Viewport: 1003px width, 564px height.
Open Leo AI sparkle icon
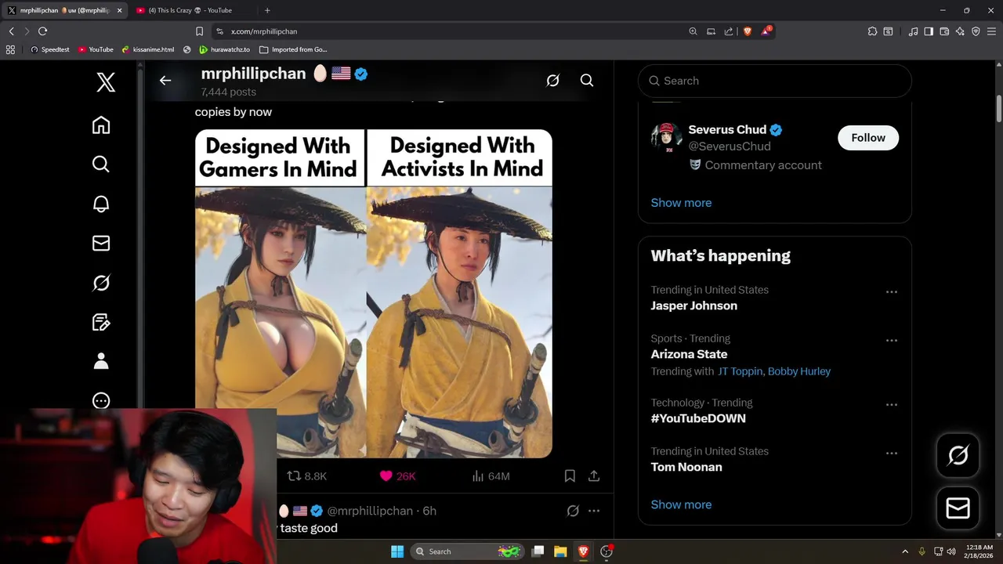(x=960, y=31)
